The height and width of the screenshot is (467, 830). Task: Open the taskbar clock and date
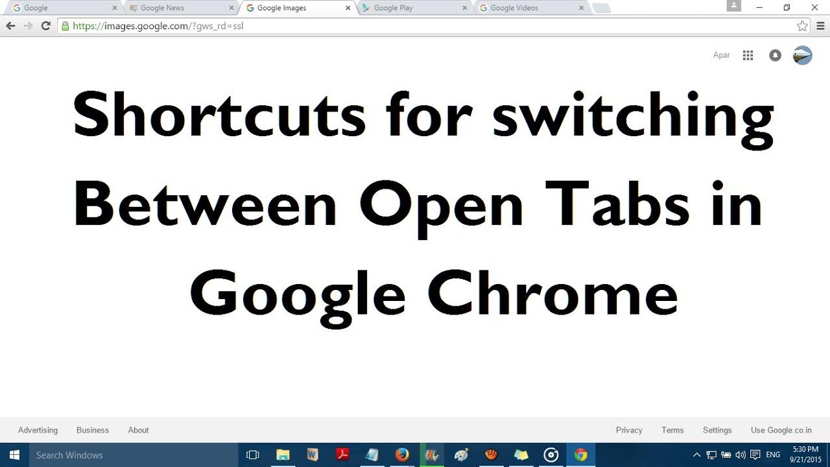(805, 455)
